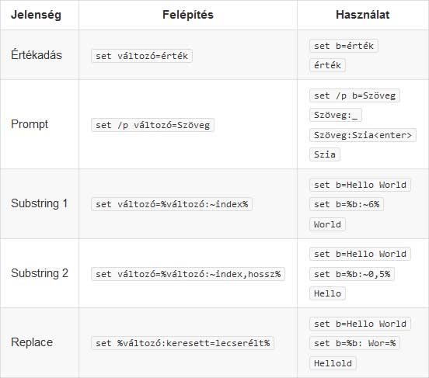Click the 'set b=érték' usage snippet
The image size is (429, 378).
pos(344,46)
